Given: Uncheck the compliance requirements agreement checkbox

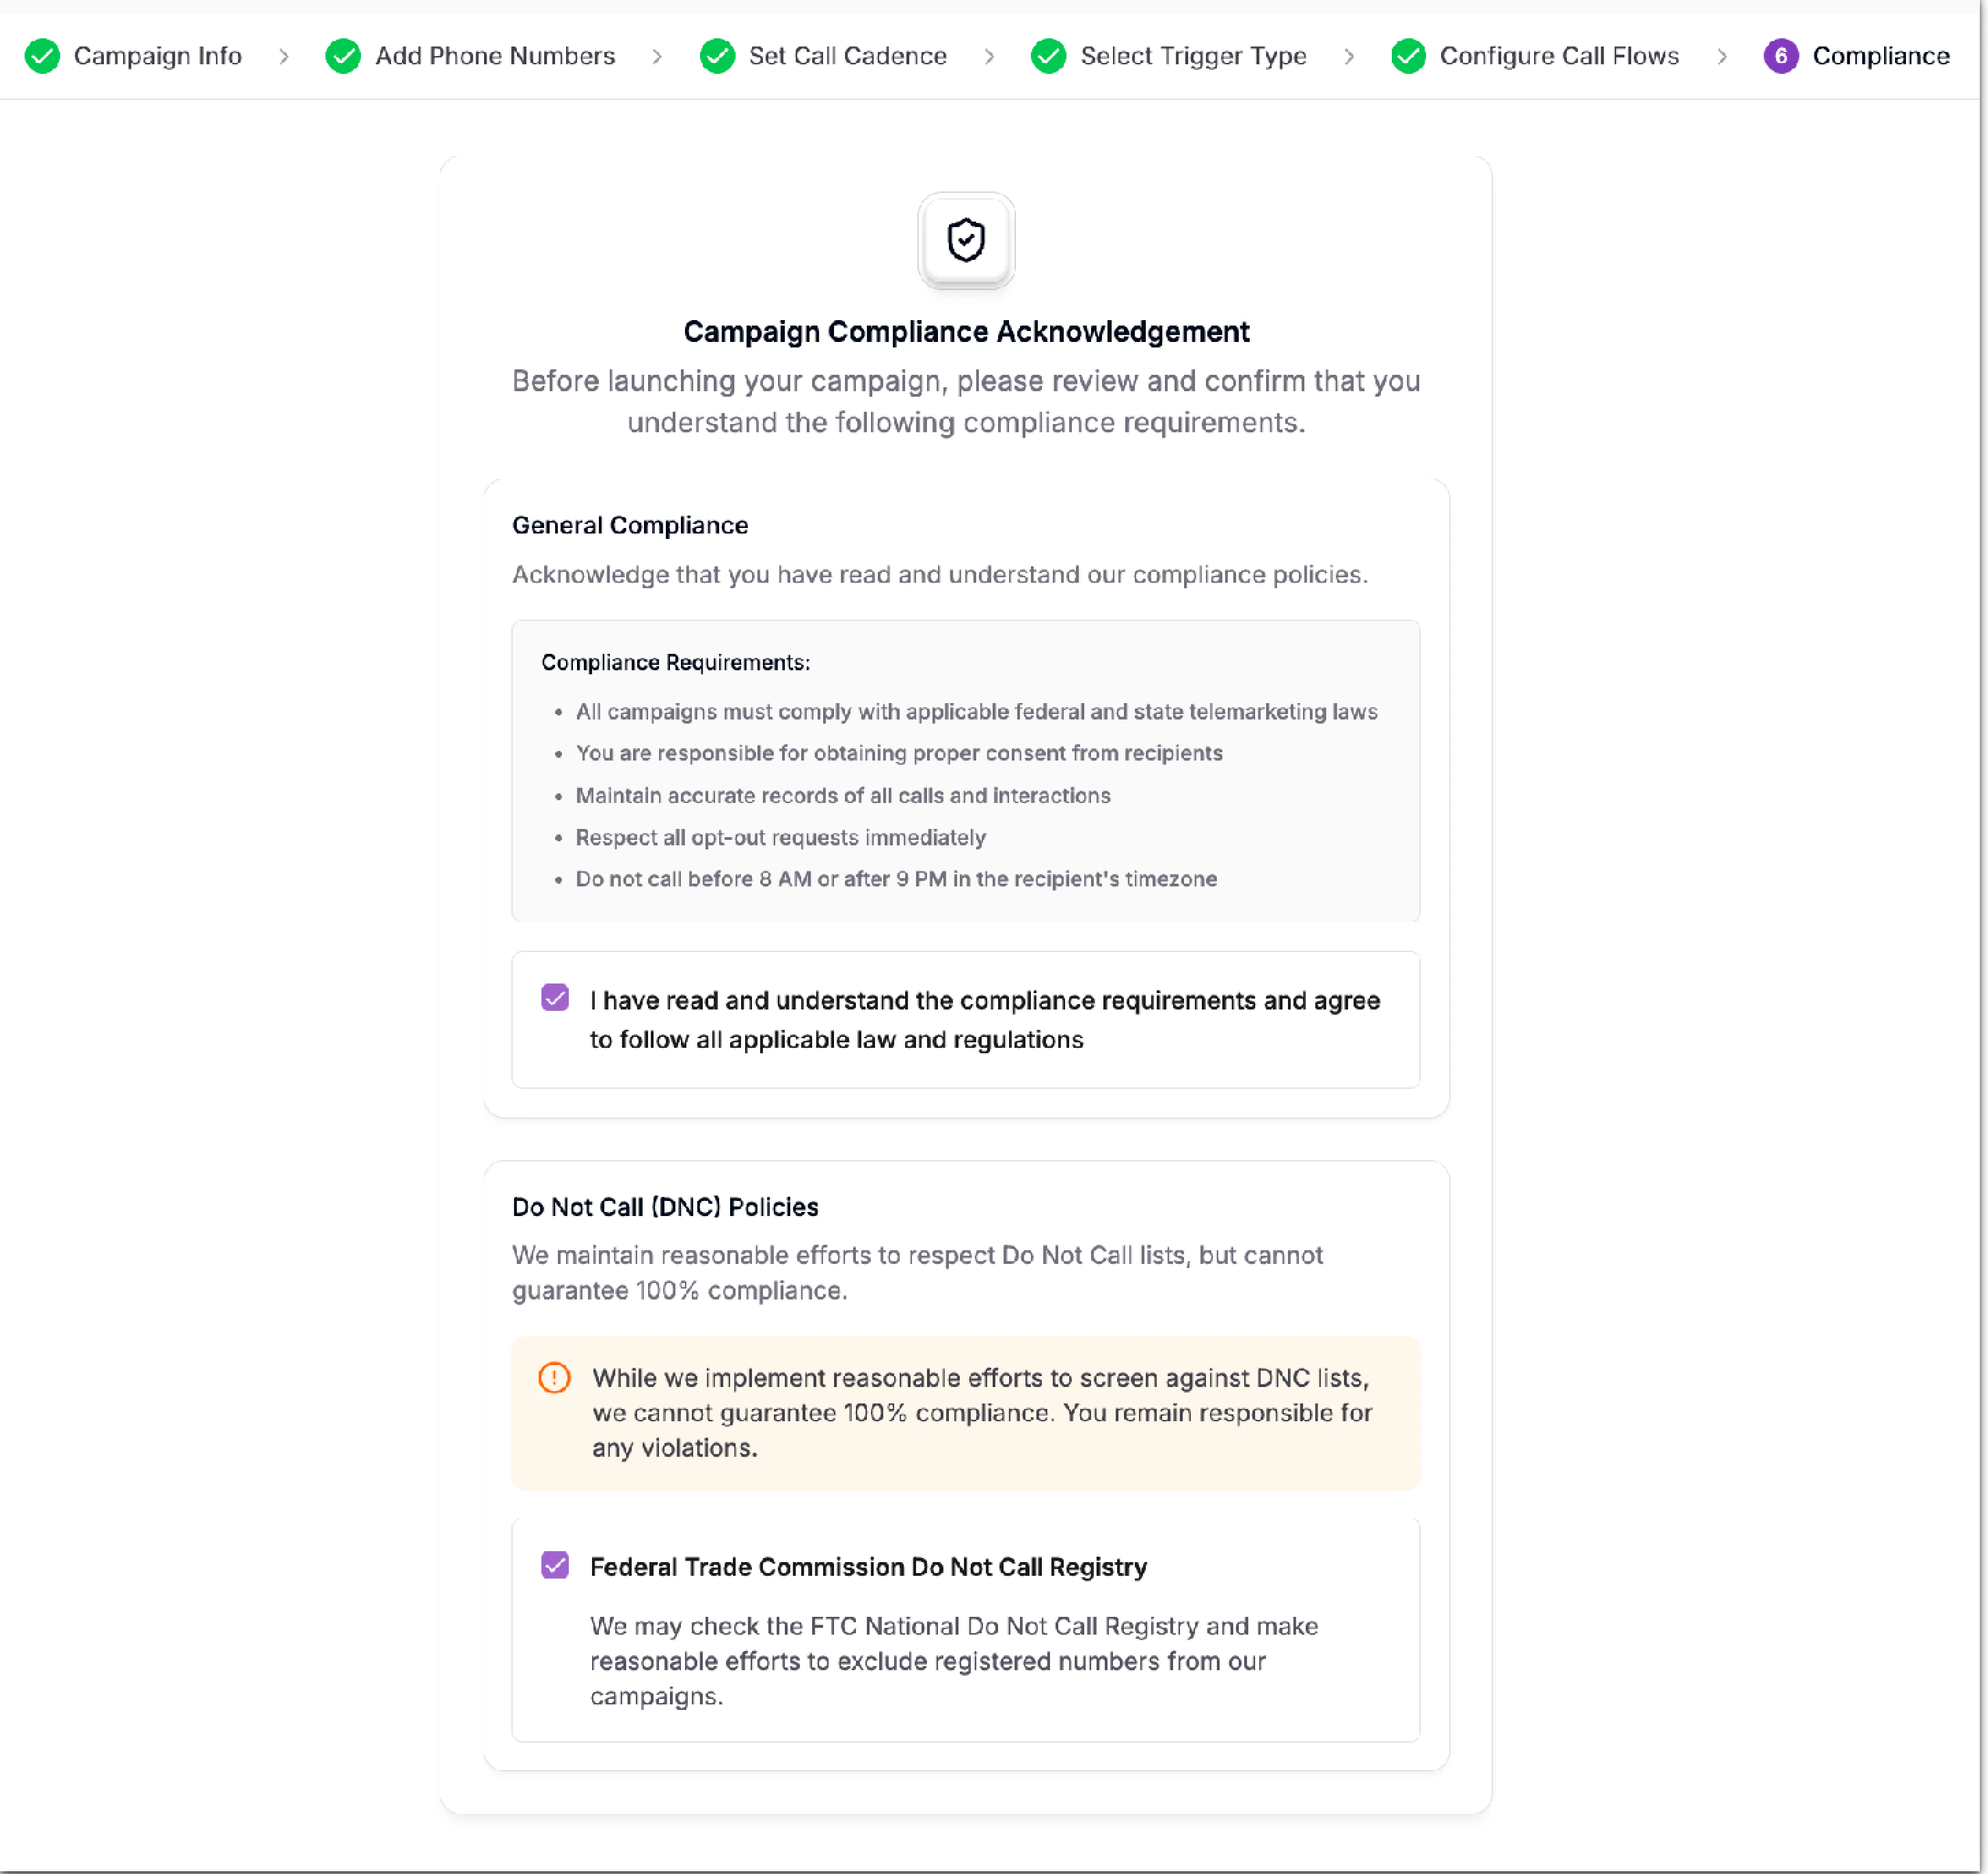Looking at the screenshot, I should (x=555, y=997).
